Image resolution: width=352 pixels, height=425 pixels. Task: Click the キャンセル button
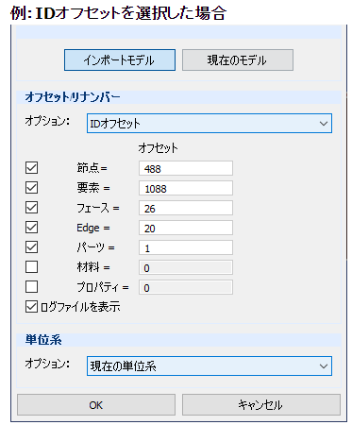tap(261, 405)
